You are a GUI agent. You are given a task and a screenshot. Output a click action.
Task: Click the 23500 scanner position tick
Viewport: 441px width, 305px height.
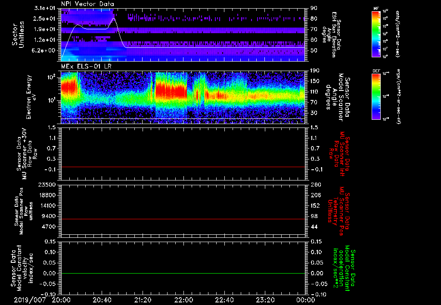pos(47,185)
